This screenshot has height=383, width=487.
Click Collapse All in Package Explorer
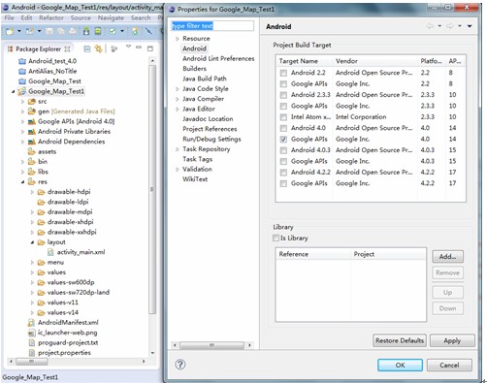pos(87,49)
